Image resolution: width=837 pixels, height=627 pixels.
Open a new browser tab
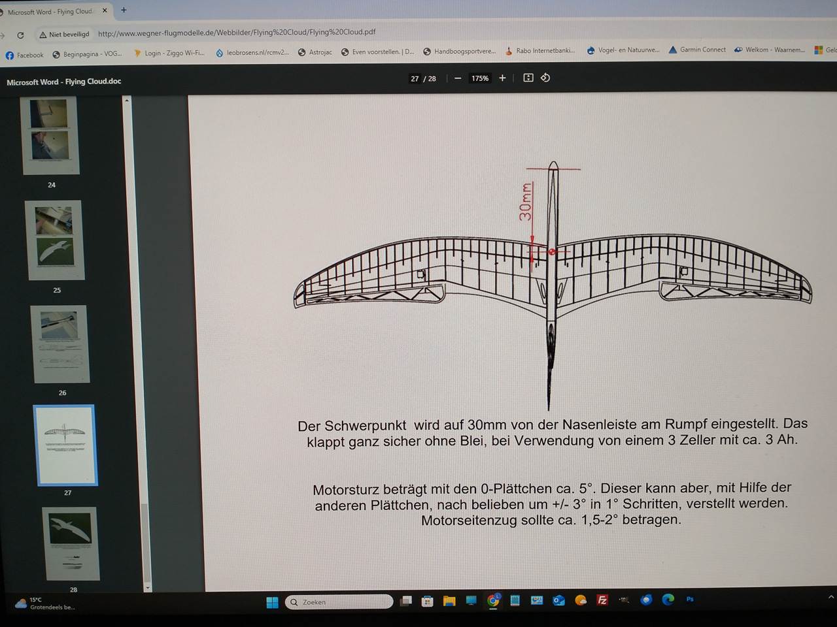coord(124,10)
